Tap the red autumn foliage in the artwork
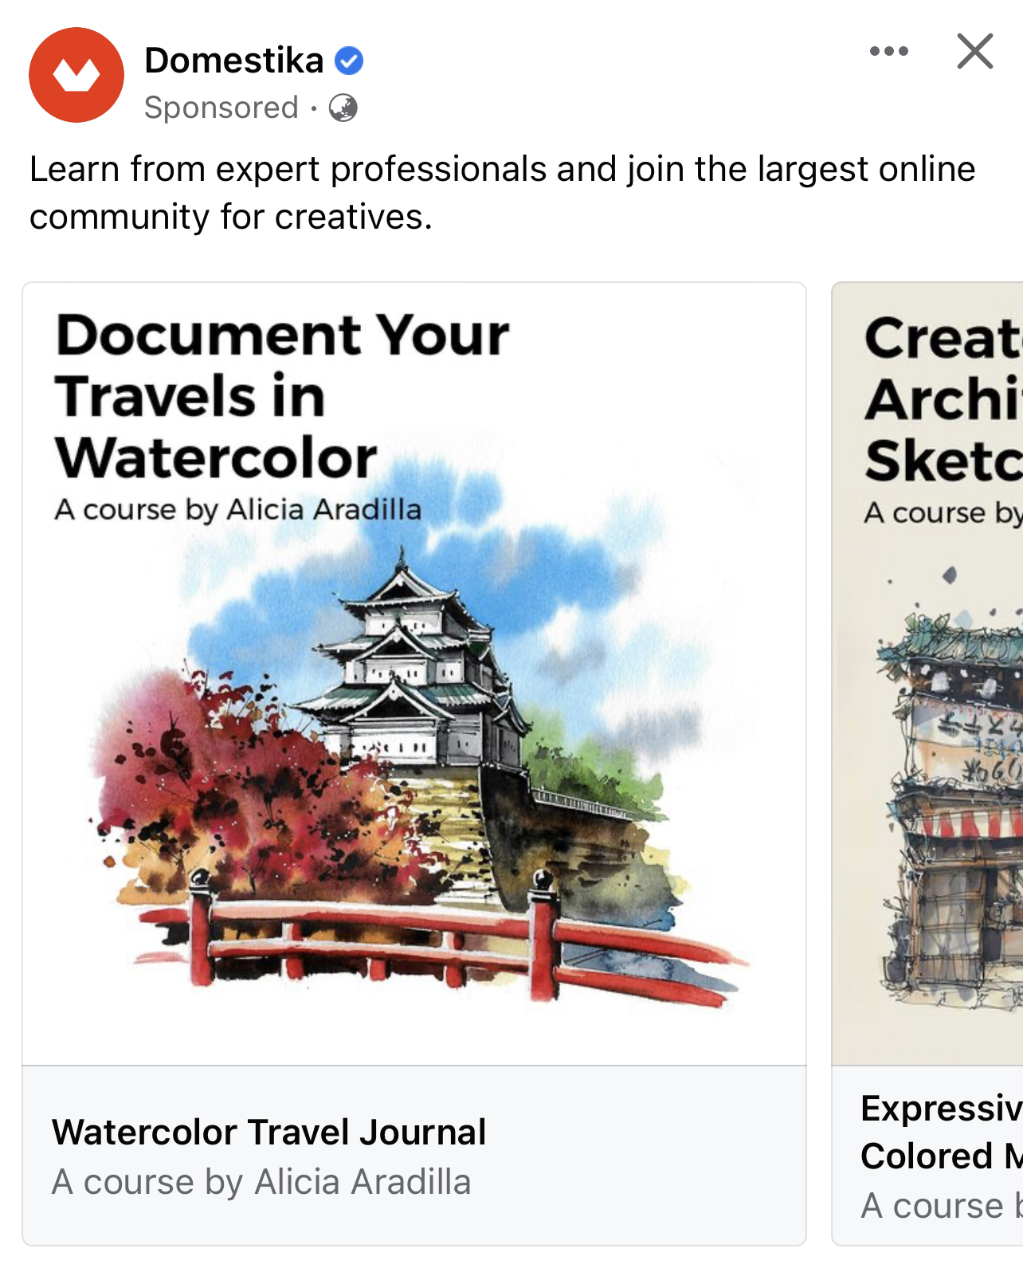This screenshot has height=1268, width=1023. coord(239,789)
